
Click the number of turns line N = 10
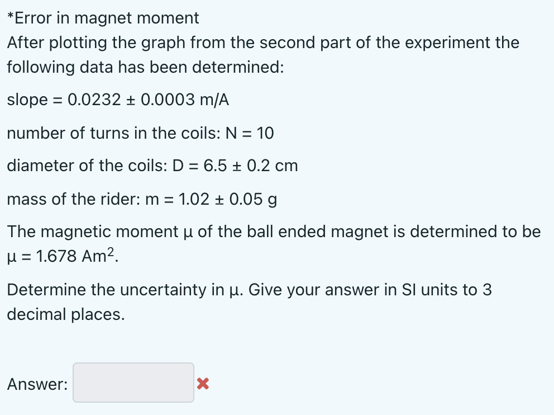click(x=140, y=133)
